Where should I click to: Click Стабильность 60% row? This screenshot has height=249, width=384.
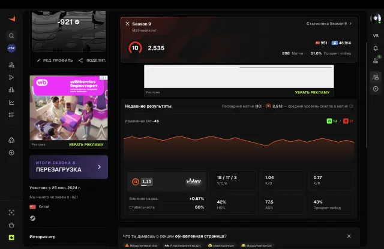(167, 207)
